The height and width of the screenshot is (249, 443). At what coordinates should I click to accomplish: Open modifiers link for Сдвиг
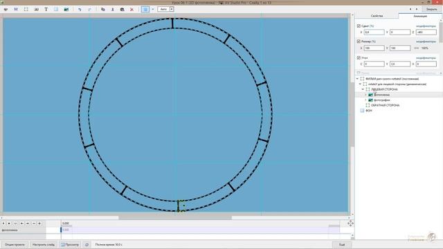(426, 26)
